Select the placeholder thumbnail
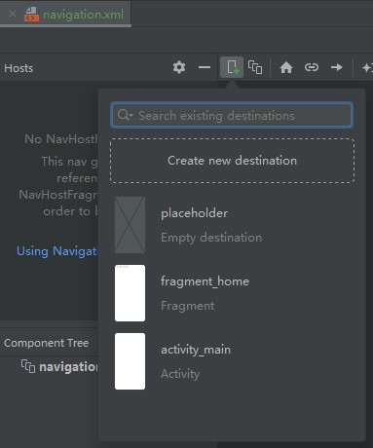 point(130,225)
